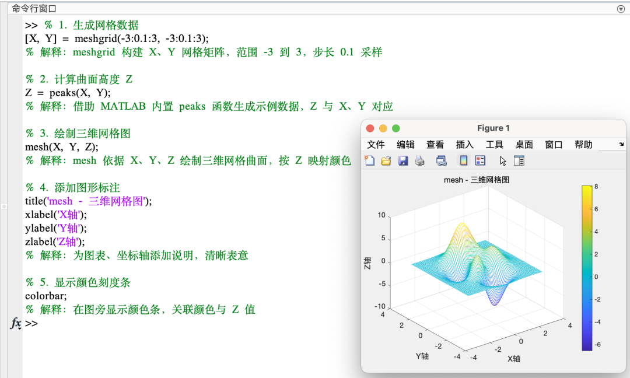Click the dock arrow on Figure menu bar

pos(621,144)
